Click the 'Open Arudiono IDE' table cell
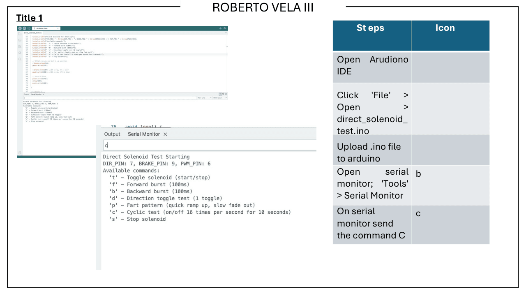Screen dimensions: 526x296 [372, 67]
